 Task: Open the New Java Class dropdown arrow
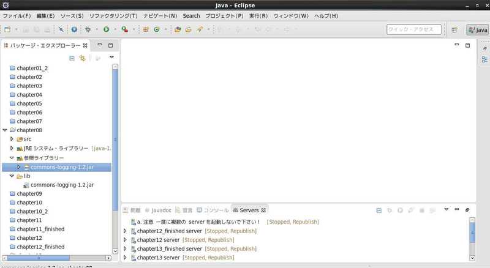(x=165, y=29)
